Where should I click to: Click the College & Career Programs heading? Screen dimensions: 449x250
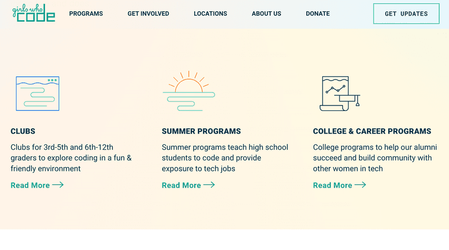pos(372,131)
